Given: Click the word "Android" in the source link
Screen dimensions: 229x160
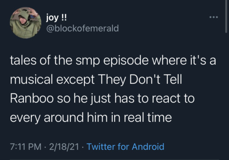Looking at the screenshot, I should [x=148, y=146].
